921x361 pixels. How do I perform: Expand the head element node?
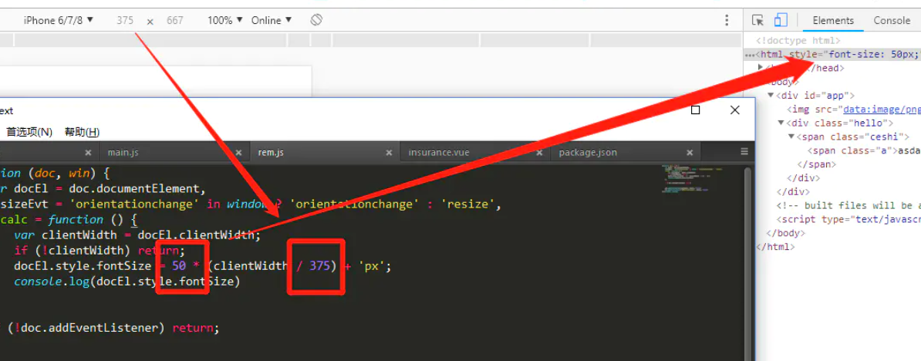point(761,68)
